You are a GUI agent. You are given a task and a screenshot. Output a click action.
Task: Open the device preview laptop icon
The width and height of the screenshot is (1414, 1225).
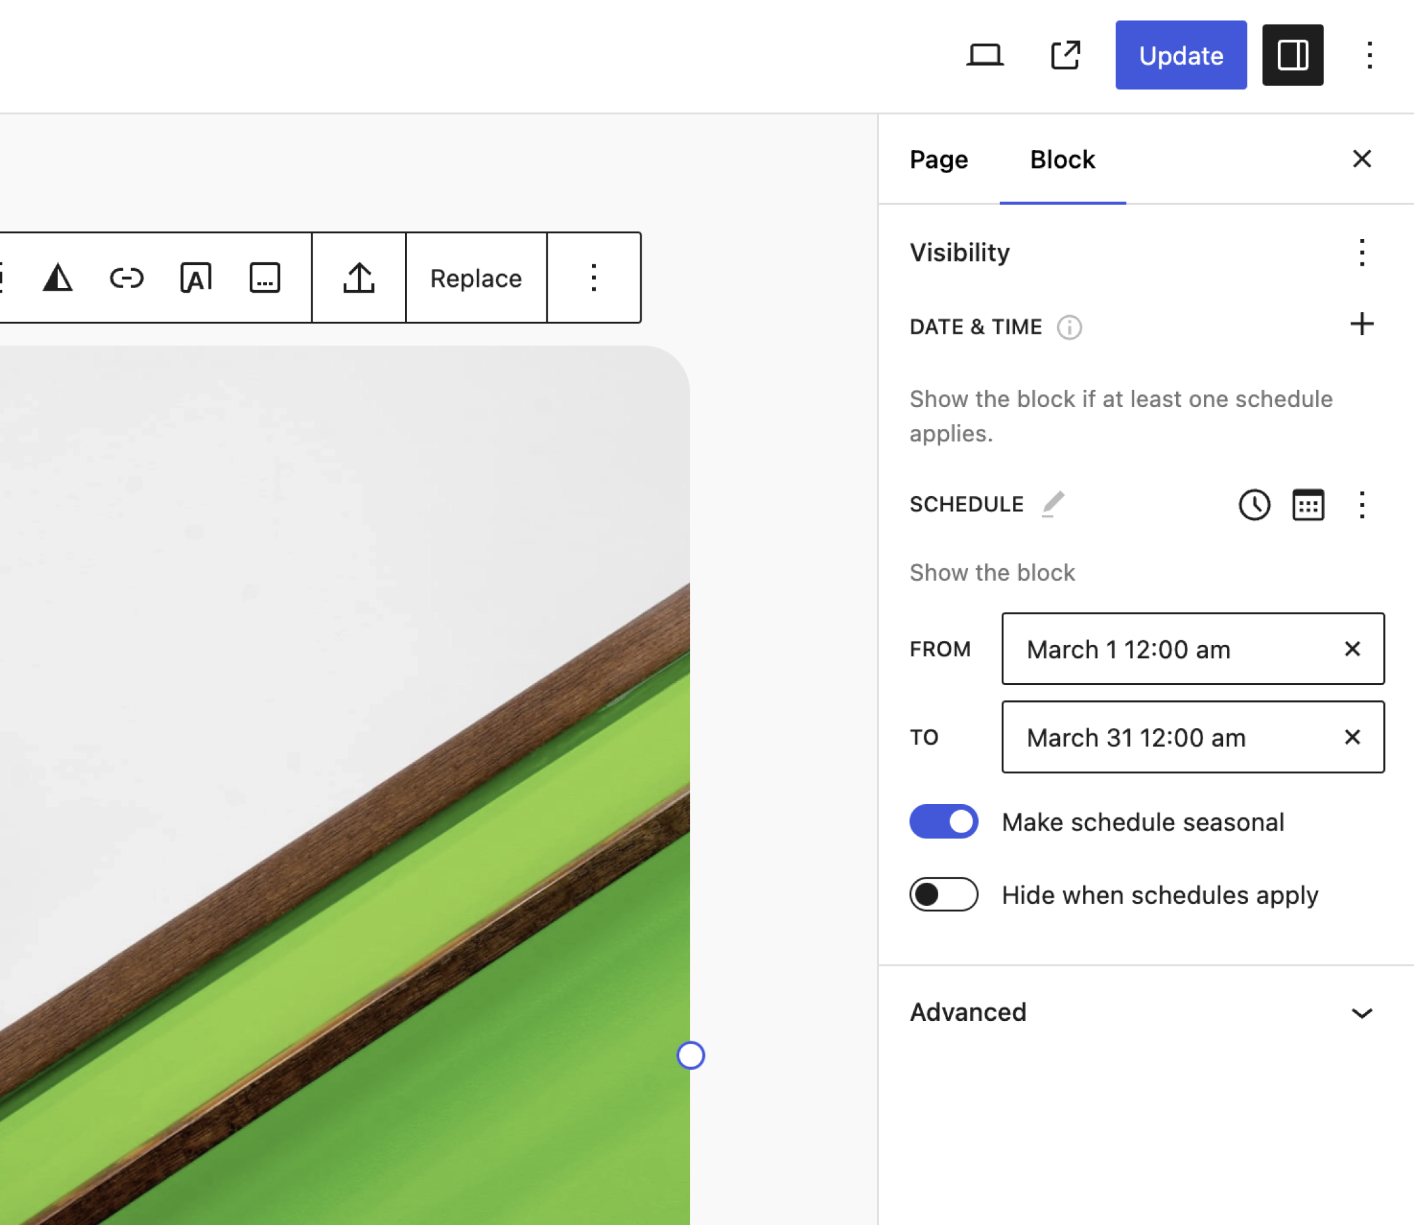(985, 55)
